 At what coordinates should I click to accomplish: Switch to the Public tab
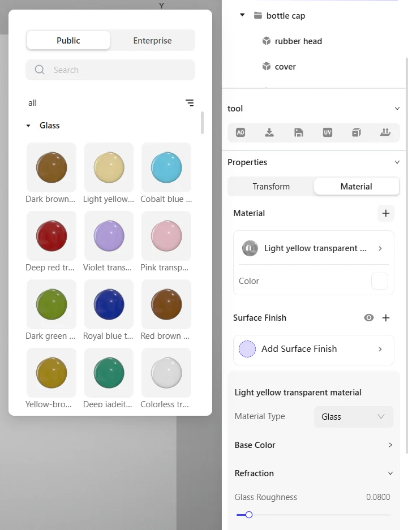pyautogui.click(x=68, y=41)
